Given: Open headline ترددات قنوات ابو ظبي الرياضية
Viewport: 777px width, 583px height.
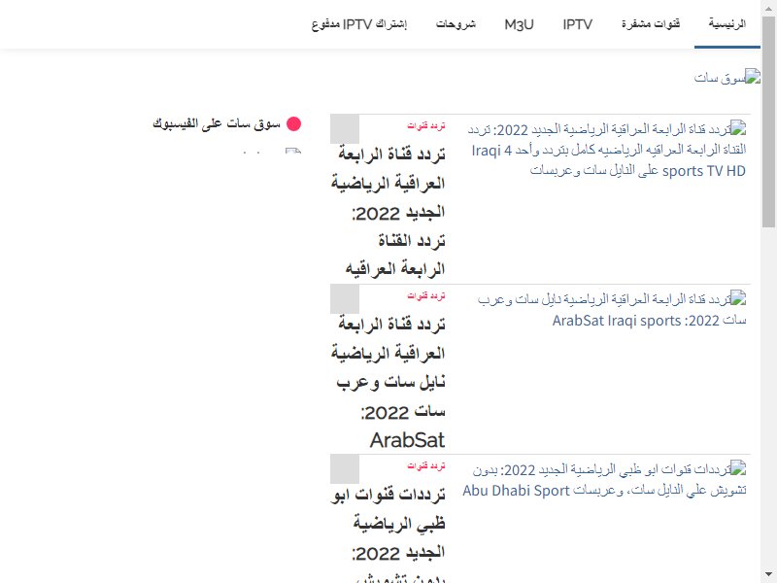Looking at the screenshot, I should click(x=388, y=532).
